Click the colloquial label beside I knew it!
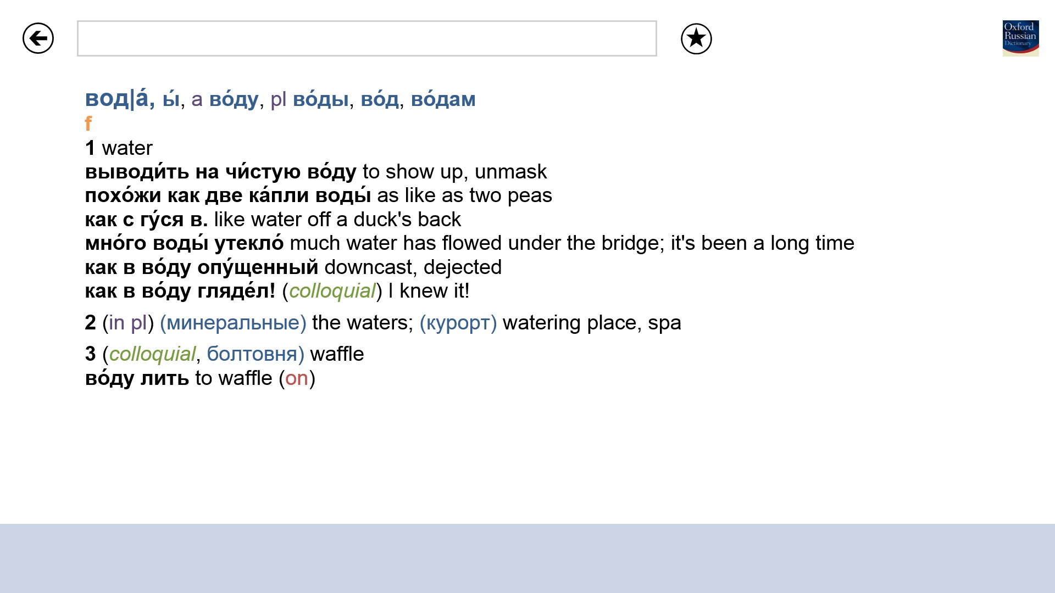The height and width of the screenshot is (593, 1055). click(x=332, y=291)
